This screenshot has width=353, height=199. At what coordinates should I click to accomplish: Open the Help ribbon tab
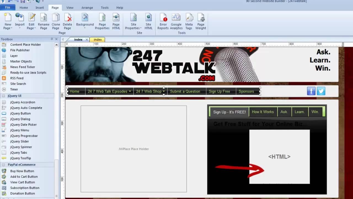tap(120, 8)
